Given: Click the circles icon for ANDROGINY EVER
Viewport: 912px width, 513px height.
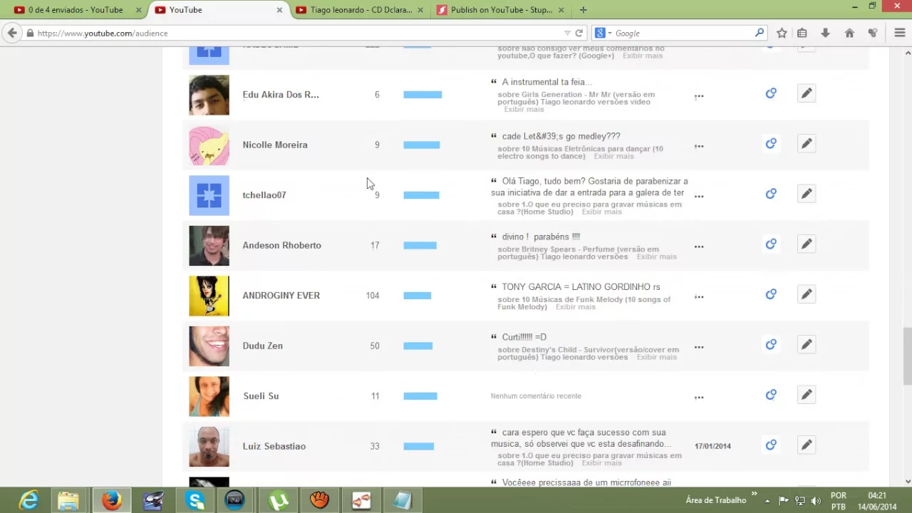Looking at the screenshot, I should 771,294.
